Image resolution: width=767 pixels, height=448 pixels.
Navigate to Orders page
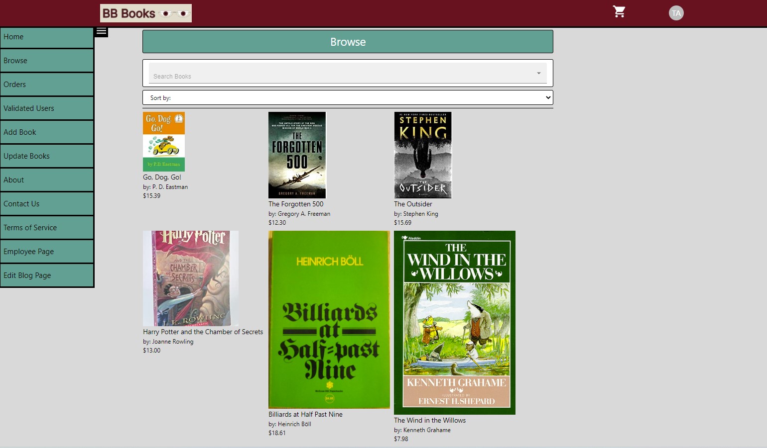point(47,85)
